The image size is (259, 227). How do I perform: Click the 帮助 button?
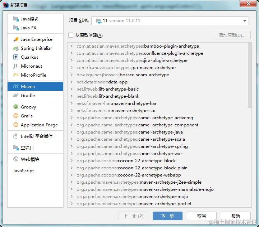236,216
